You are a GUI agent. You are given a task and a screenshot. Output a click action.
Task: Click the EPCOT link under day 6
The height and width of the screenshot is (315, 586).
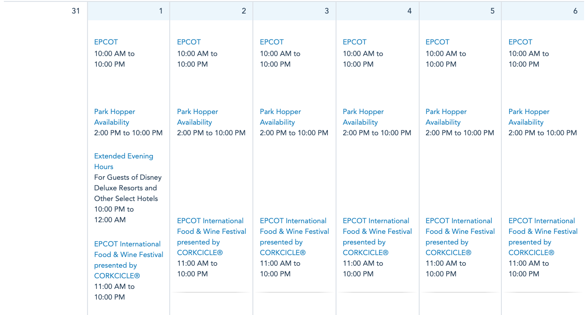520,42
